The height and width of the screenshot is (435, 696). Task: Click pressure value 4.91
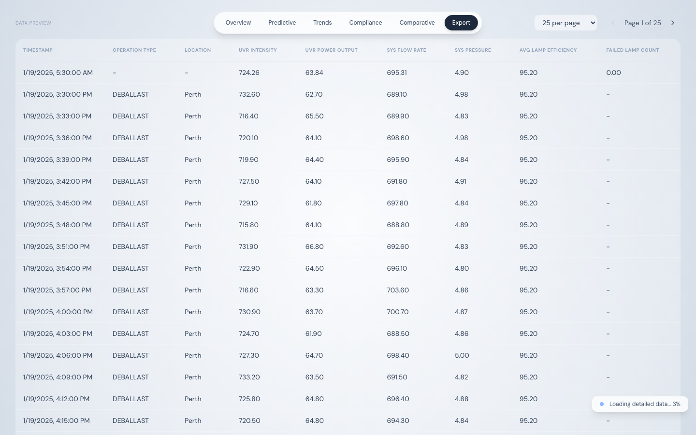[461, 181]
